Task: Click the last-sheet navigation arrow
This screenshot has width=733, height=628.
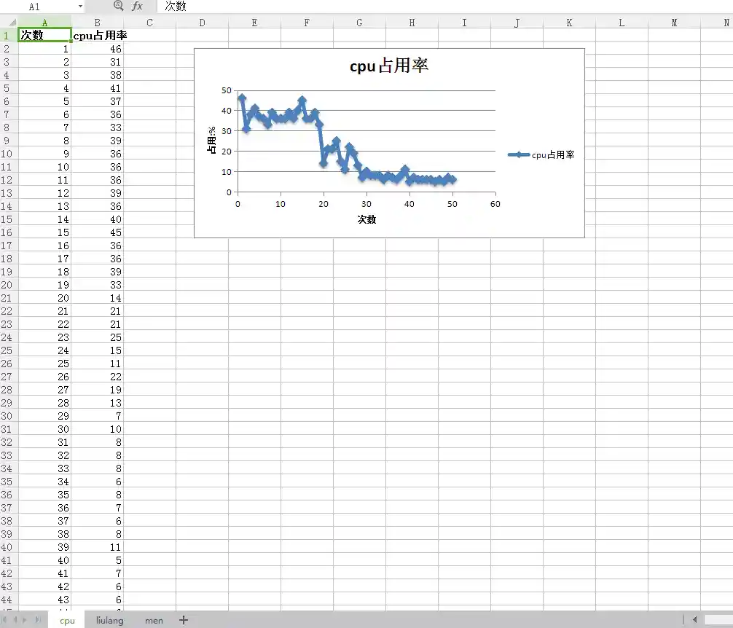Action: (x=38, y=619)
